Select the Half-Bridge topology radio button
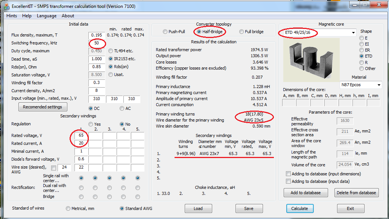 click(199, 32)
